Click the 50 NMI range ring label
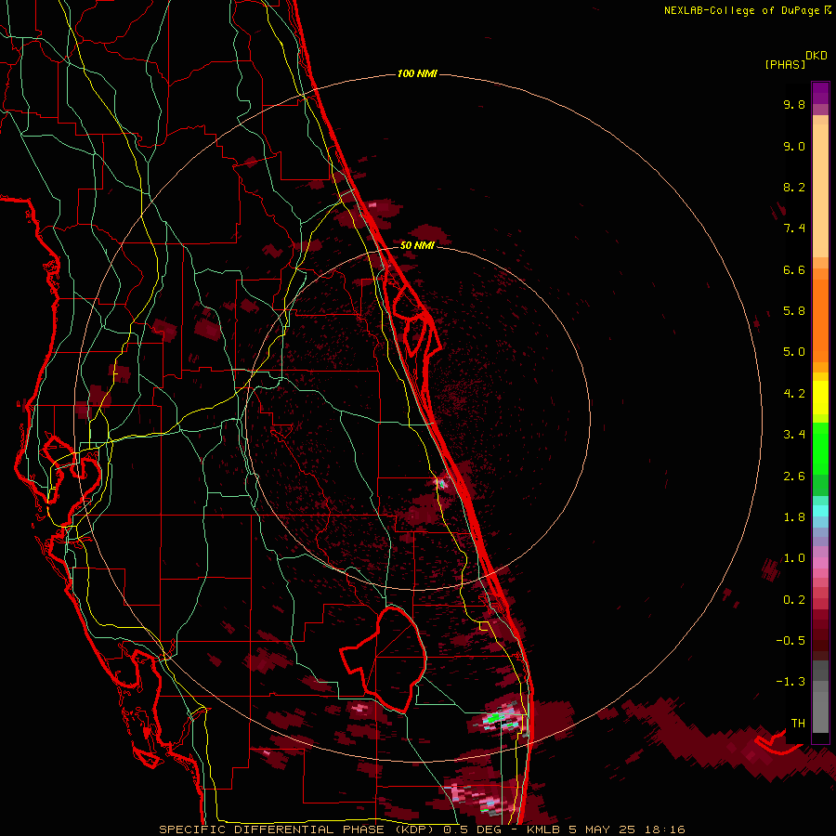The height and width of the screenshot is (836, 836). coord(417,245)
